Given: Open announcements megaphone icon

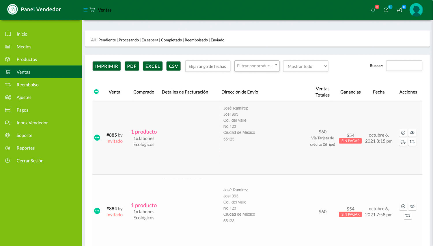Looking at the screenshot, I should pos(400,10).
